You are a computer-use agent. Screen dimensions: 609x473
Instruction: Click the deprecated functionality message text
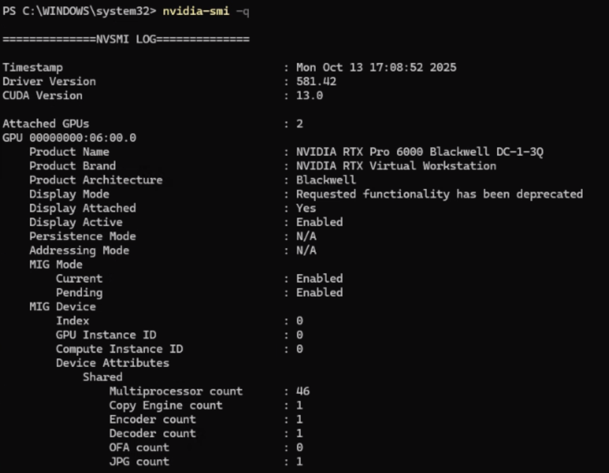pyautogui.click(x=439, y=194)
